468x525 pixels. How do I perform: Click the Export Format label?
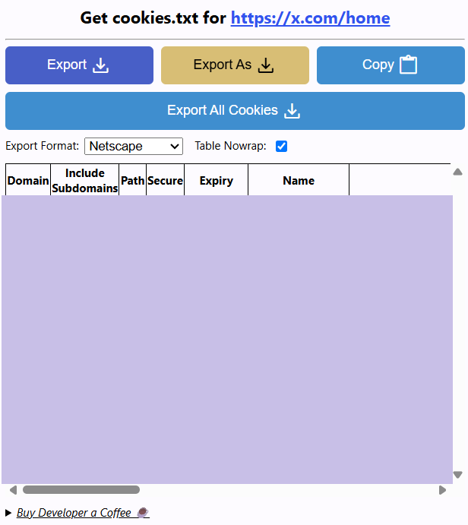coord(43,146)
